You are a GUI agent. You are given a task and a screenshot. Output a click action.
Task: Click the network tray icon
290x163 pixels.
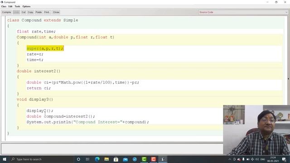click(x=252, y=159)
